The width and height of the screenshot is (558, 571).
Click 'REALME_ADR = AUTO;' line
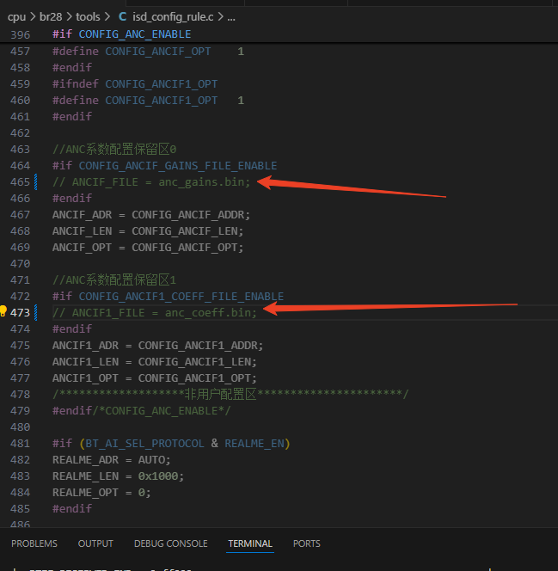(112, 460)
